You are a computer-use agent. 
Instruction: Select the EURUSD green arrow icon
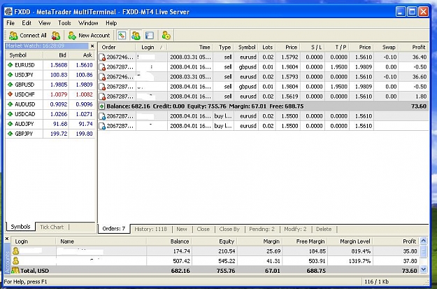pyautogui.click(x=10, y=65)
